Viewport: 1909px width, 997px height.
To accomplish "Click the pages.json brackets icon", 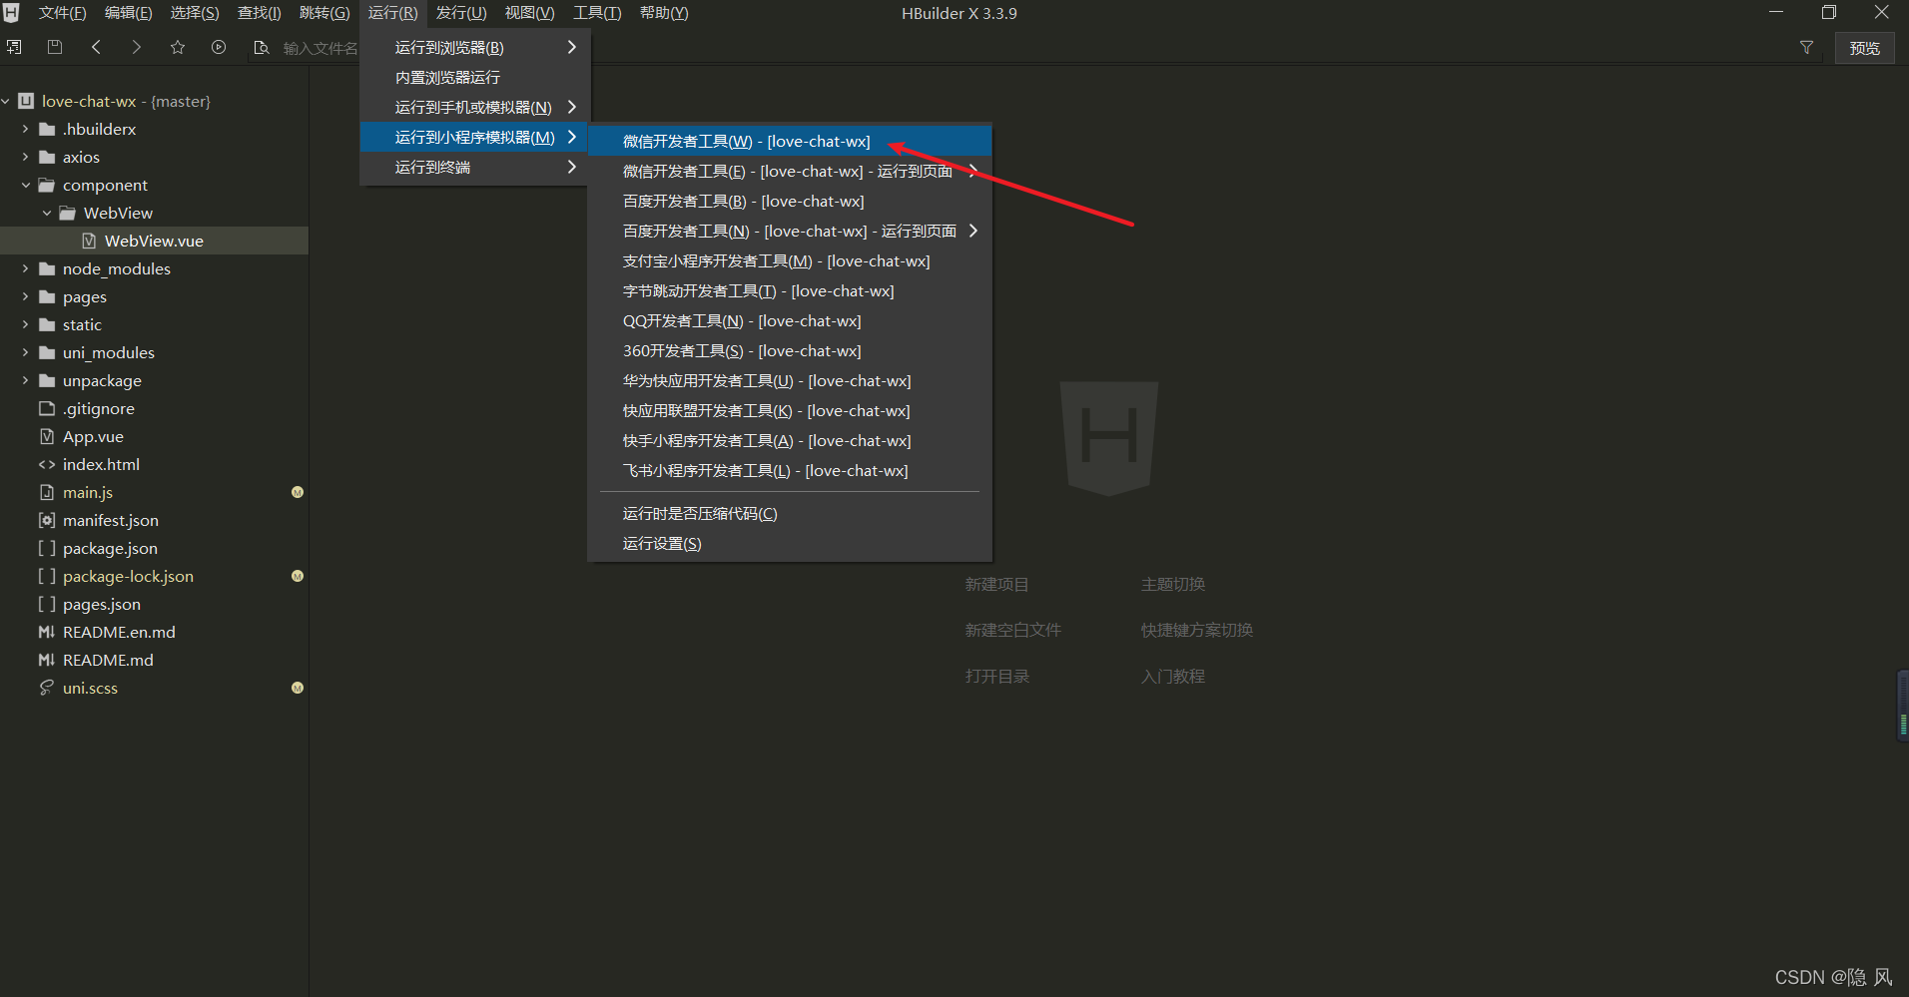I will (x=47, y=604).
